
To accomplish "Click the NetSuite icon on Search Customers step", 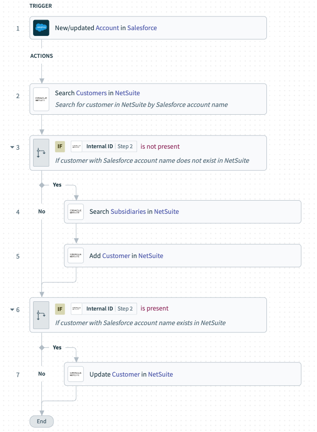I will [41, 99].
